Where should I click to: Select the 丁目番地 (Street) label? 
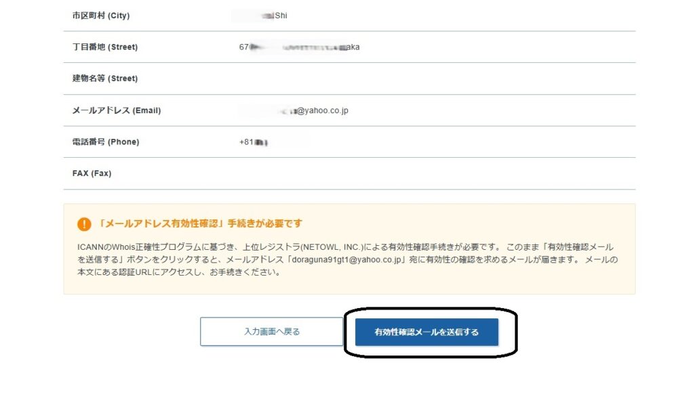[x=105, y=47]
